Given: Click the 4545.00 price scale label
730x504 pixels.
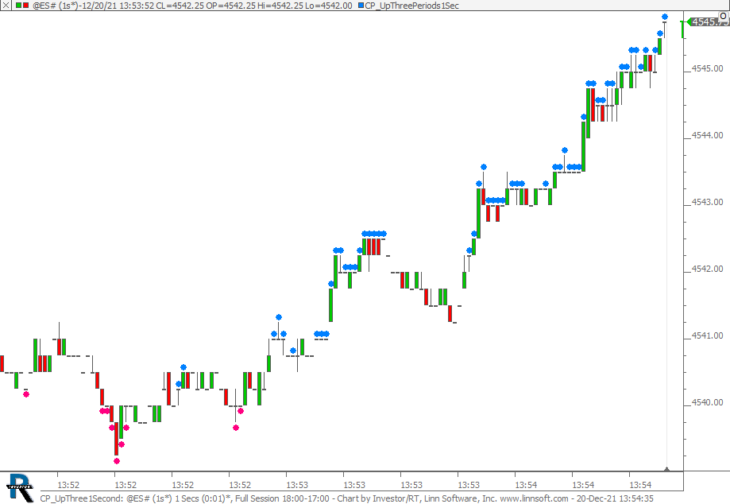Looking at the screenshot, I should click(x=707, y=68).
